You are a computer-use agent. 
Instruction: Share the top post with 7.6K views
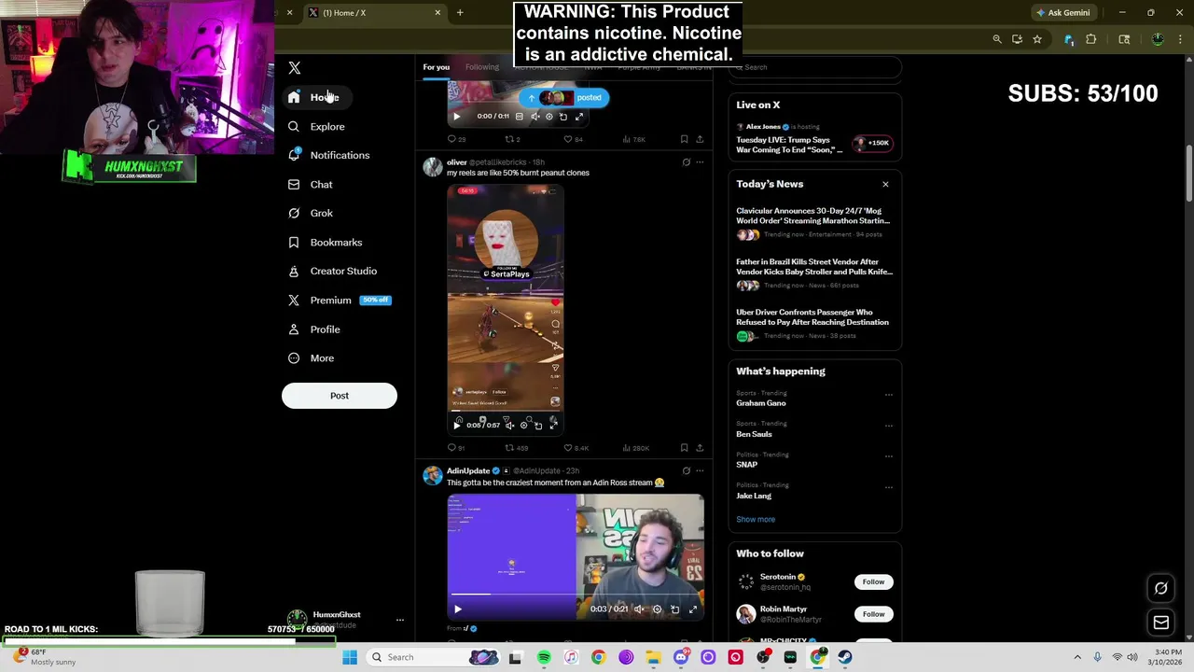700,139
